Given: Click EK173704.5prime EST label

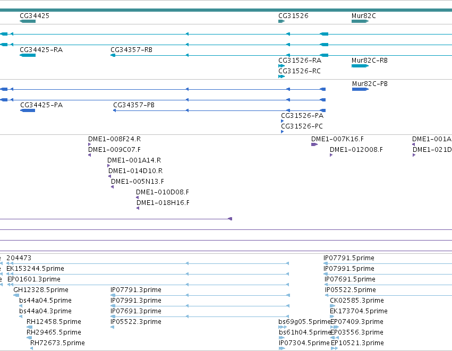Looking at the screenshot, I should point(359,312).
